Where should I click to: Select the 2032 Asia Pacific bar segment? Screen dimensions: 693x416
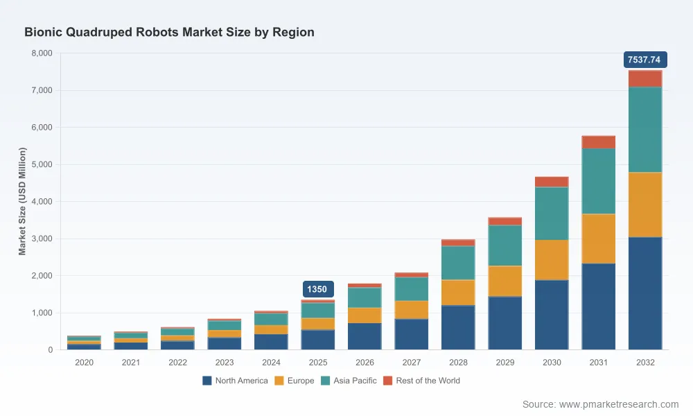[x=645, y=130]
